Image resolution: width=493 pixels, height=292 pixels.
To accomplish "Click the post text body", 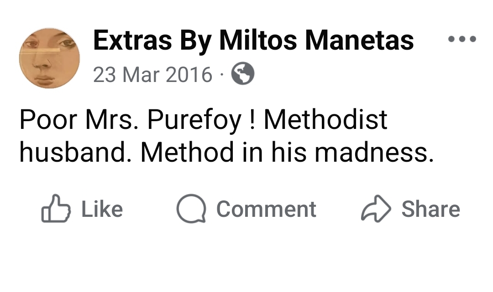I will point(226,136).
